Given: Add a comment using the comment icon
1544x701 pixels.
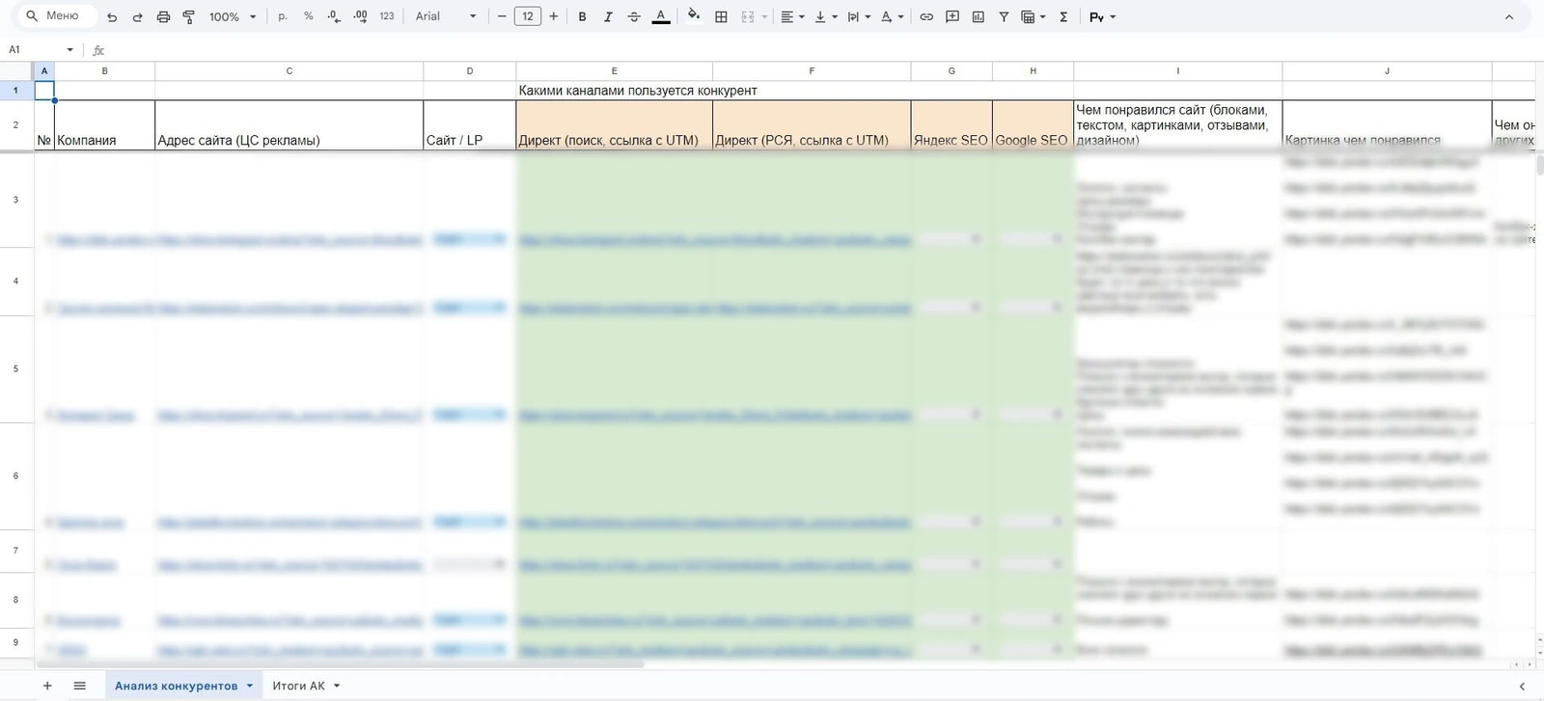Looking at the screenshot, I should coord(952,16).
